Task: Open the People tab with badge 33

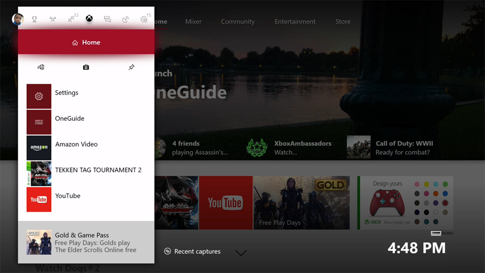Action: tap(72, 18)
